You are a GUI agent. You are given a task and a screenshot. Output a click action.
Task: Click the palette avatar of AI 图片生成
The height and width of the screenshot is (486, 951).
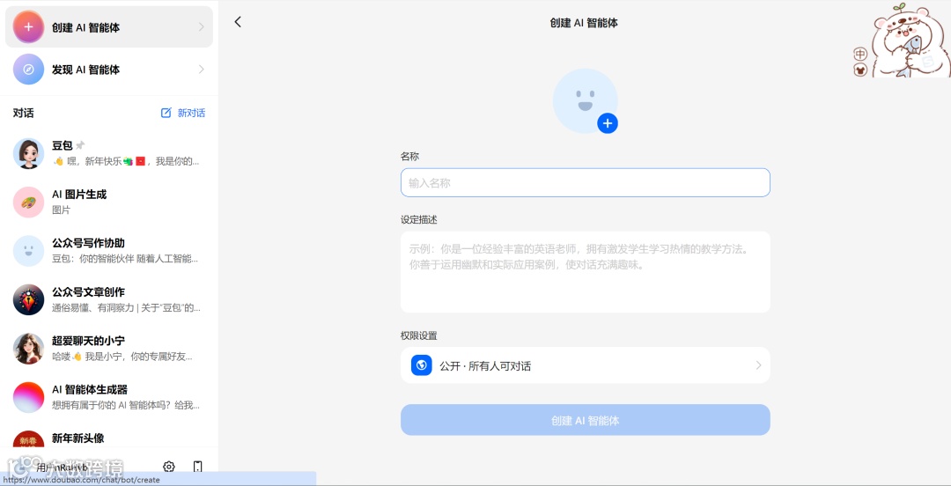coord(28,202)
